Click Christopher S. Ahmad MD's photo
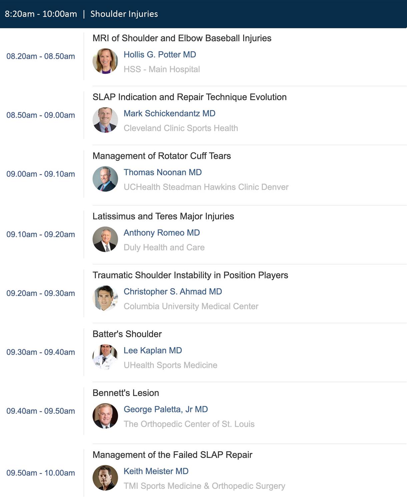 tap(105, 298)
